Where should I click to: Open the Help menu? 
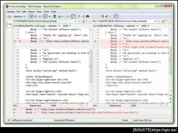coord(53,12)
